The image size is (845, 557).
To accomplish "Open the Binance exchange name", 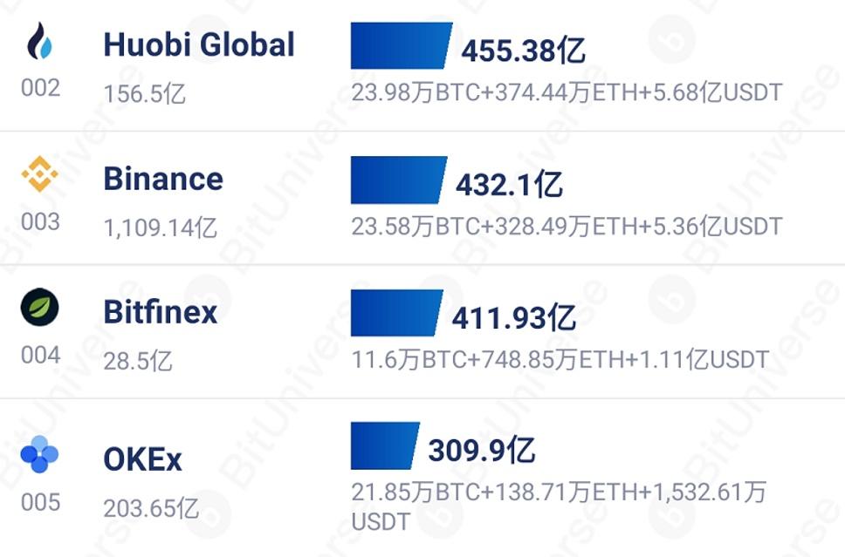I will tap(163, 179).
